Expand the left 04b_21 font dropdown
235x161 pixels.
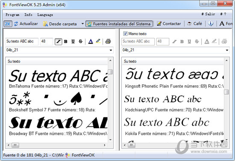[111, 50]
